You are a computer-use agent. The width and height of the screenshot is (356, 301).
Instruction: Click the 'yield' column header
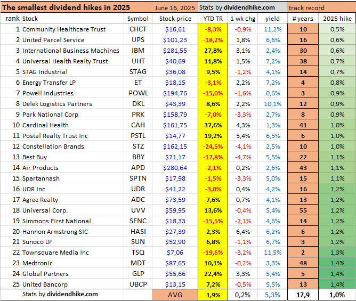click(272, 19)
